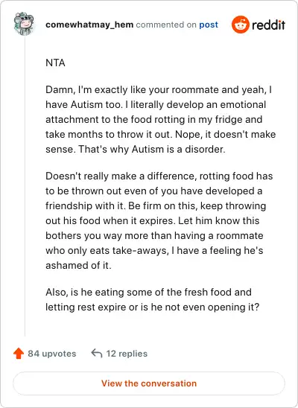Click the "View the conversation" button

(x=149, y=383)
